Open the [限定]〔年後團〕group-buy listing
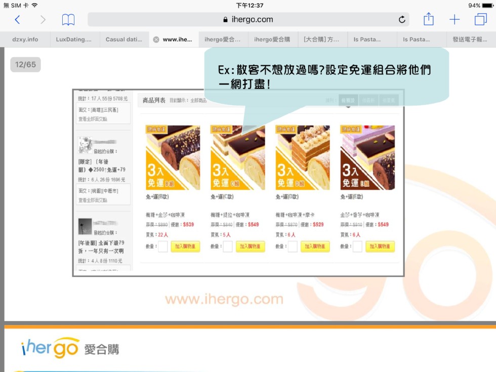496x372 pixels. click(x=102, y=166)
